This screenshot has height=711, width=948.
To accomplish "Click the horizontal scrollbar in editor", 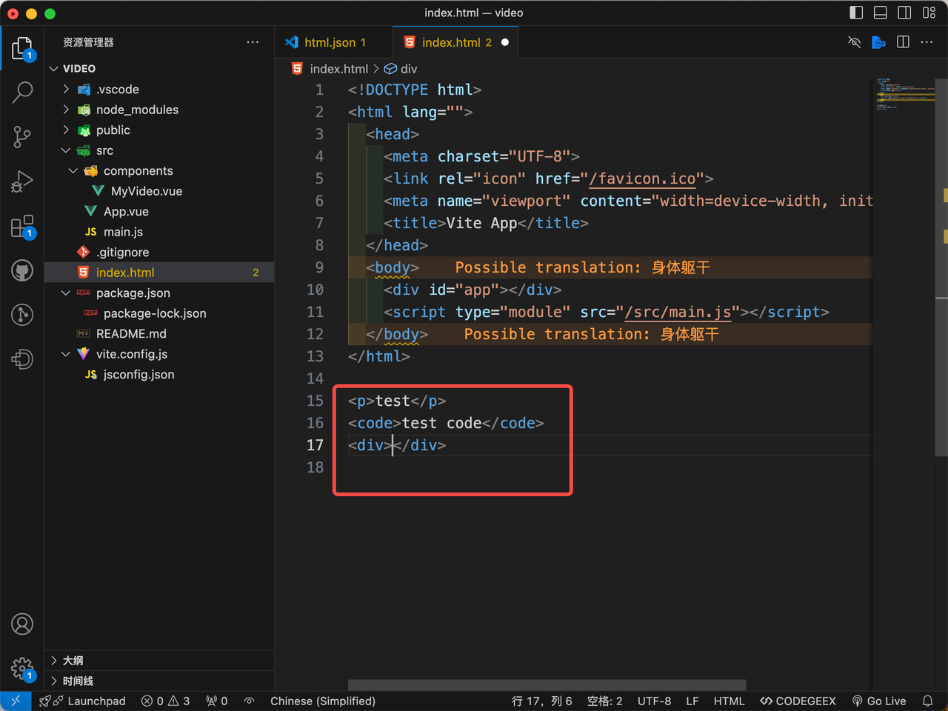I will pos(547,684).
